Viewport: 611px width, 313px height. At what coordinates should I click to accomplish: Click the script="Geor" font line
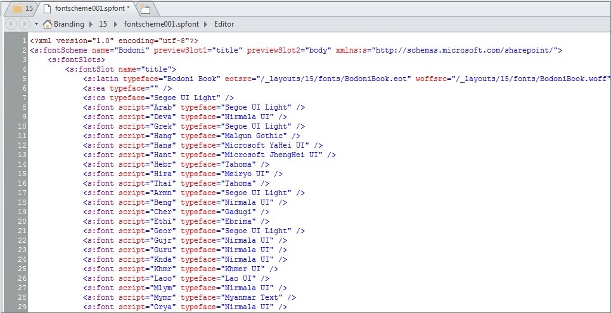(x=194, y=231)
